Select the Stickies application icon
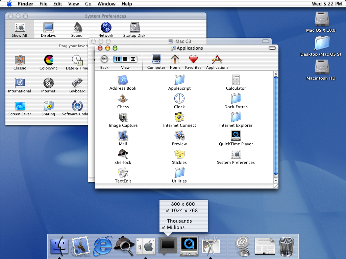The image size is (346, 259). click(x=179, y=154)
